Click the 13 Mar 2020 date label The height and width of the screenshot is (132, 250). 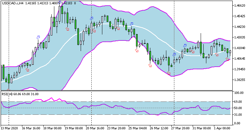pos(9,128)
